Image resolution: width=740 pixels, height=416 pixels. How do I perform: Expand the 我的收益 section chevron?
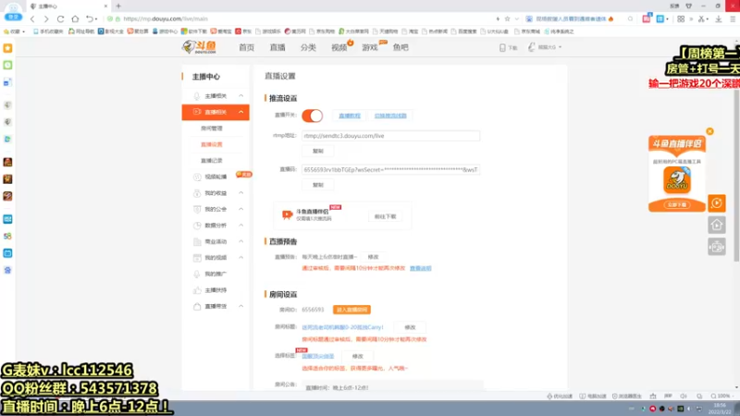pyautogui.click(x=241, y=193)
